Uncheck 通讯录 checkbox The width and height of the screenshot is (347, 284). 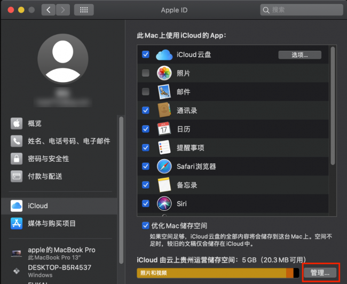pyautogui.click(x=146, y=110)
